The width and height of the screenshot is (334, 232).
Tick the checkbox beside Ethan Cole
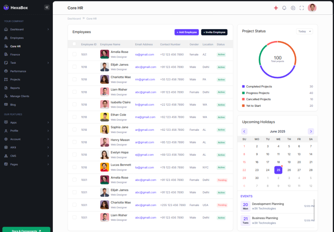click(74, 117)
